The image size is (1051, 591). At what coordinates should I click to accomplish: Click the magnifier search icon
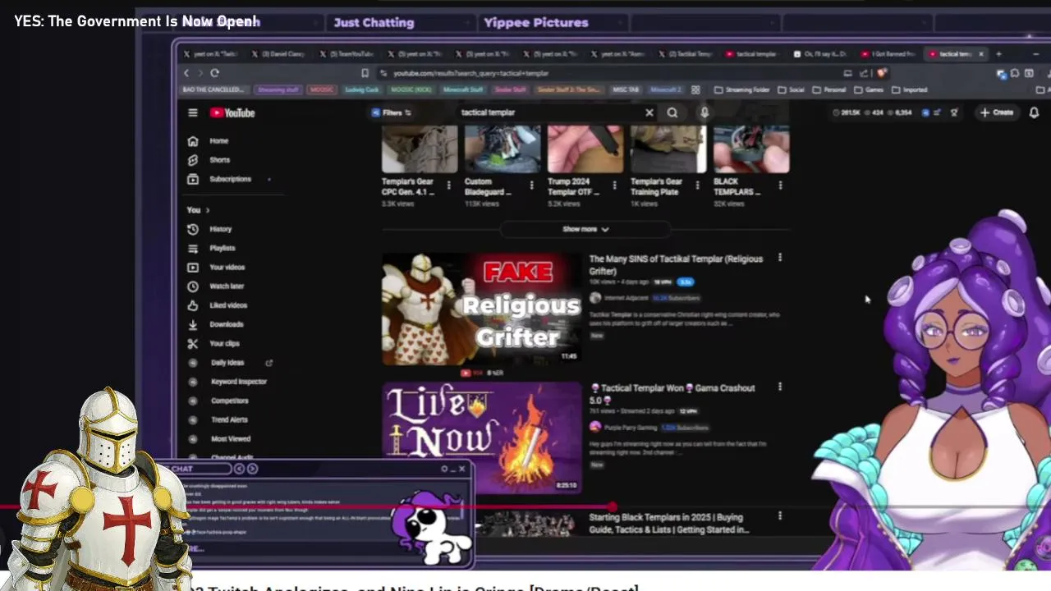point(672,112)
